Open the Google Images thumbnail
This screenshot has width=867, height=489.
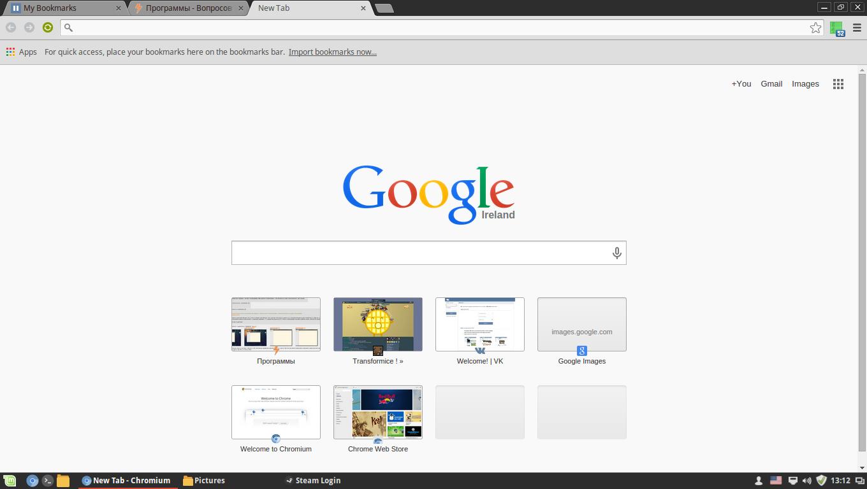(582, 324)
